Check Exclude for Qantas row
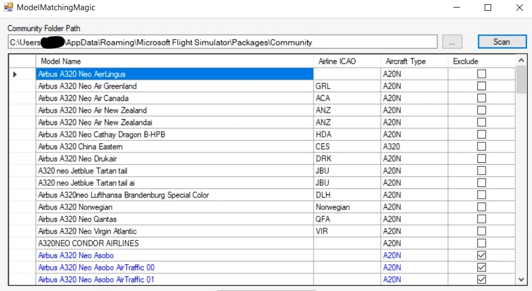The image size is (532, 291). 481,219
